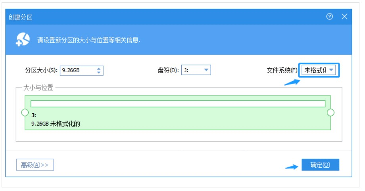The image size is (365, 191).
Task: Click the blue arrow pointing to 确定
Action: coord(292,166)
